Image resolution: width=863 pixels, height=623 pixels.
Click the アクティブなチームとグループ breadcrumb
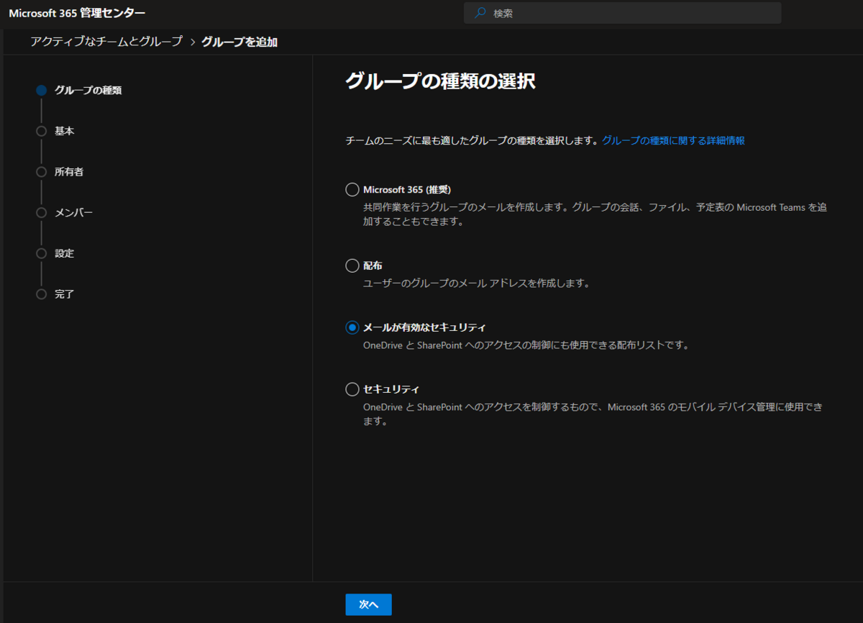click(x=106, y=42)
